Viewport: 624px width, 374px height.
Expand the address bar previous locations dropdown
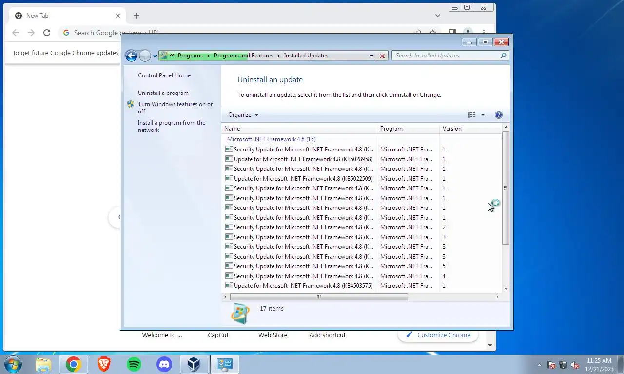(371, 56)
